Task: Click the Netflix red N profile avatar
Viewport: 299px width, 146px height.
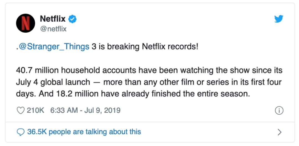Action: pos(25,23)
